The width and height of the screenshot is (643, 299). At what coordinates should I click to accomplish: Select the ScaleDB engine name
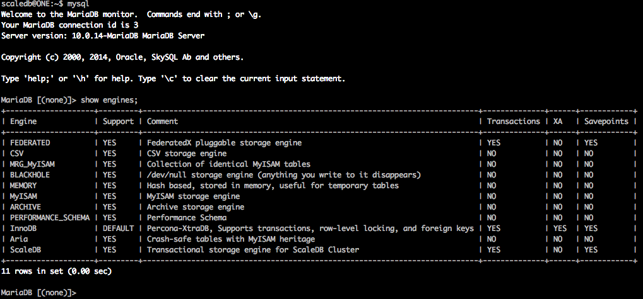point(26,250)
